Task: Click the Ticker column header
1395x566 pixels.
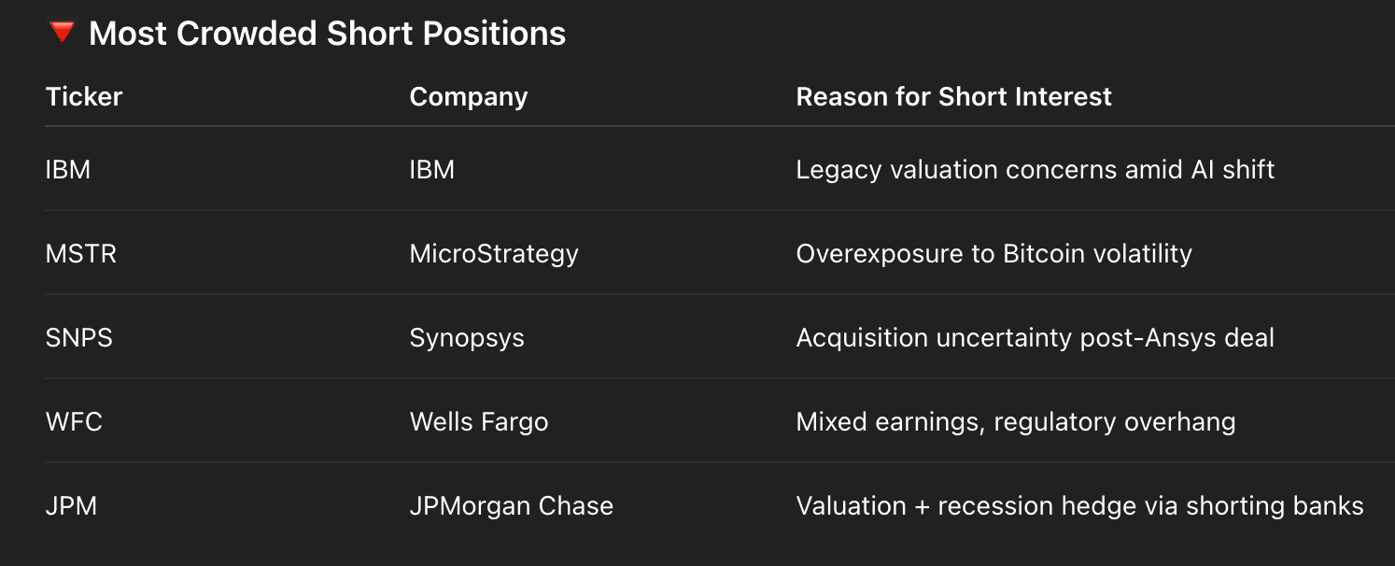Action: (x=84, y=96)
